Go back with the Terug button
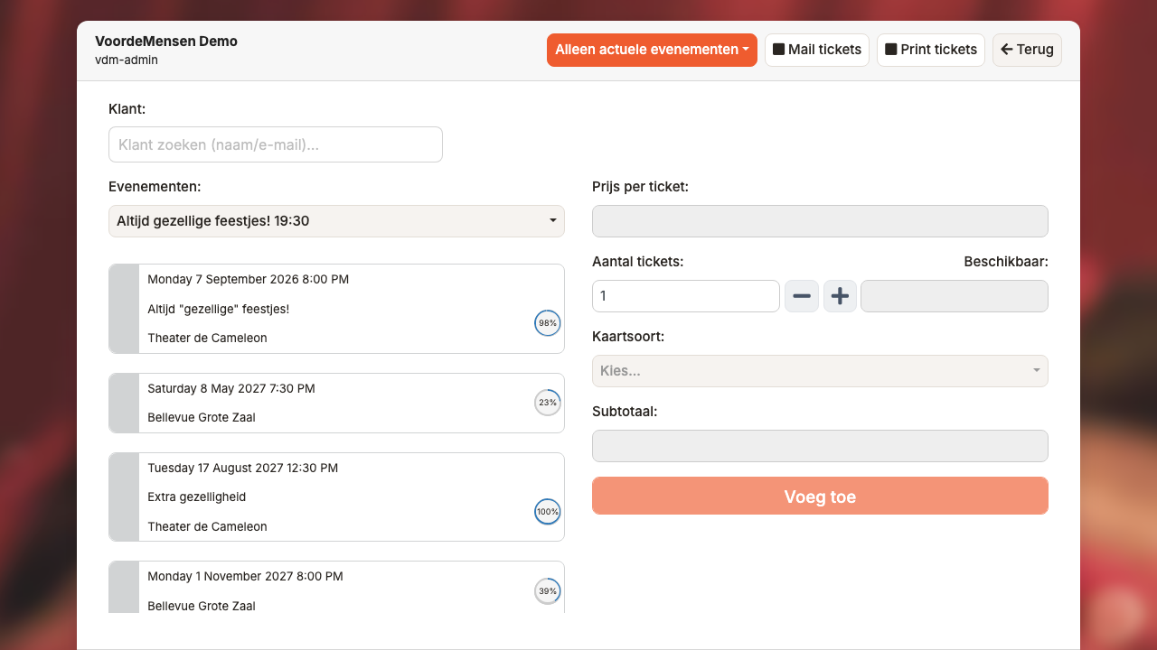Image resolution: width=1157 pixels, height=650 pixels. coord(1027,50)
